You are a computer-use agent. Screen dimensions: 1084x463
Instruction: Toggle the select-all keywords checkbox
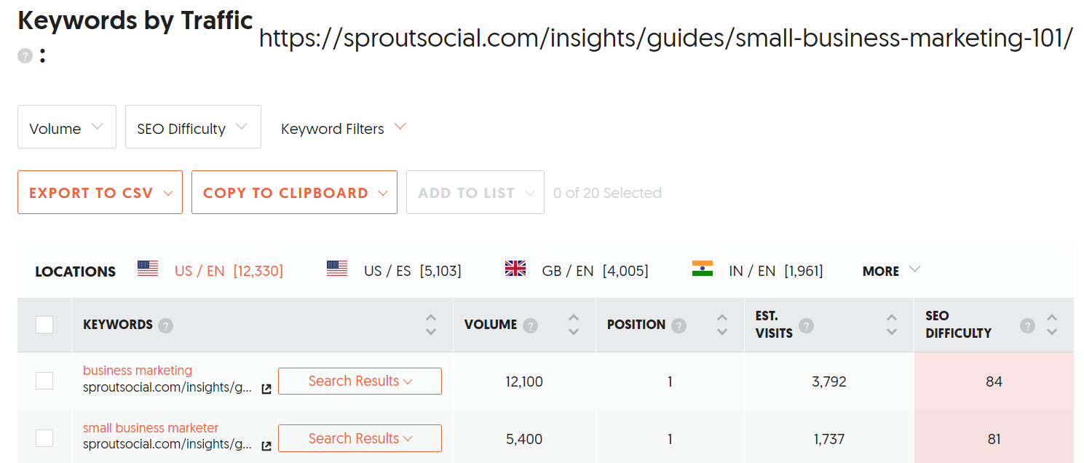44,325
